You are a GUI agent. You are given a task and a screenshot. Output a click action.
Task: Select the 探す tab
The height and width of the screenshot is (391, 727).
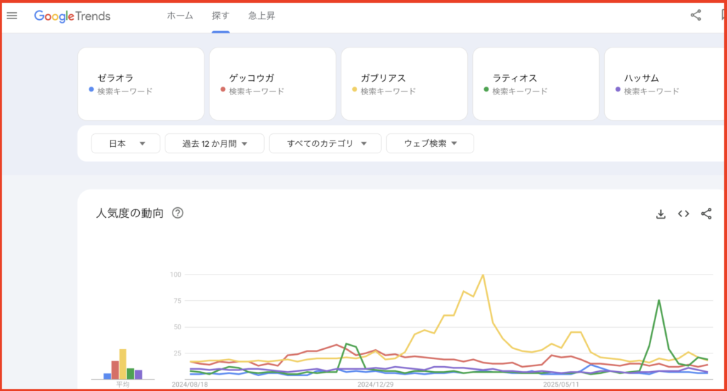coord(221,16)
